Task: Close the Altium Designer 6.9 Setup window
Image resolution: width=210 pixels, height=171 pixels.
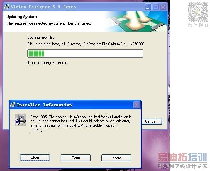Action: coord(163,7)
